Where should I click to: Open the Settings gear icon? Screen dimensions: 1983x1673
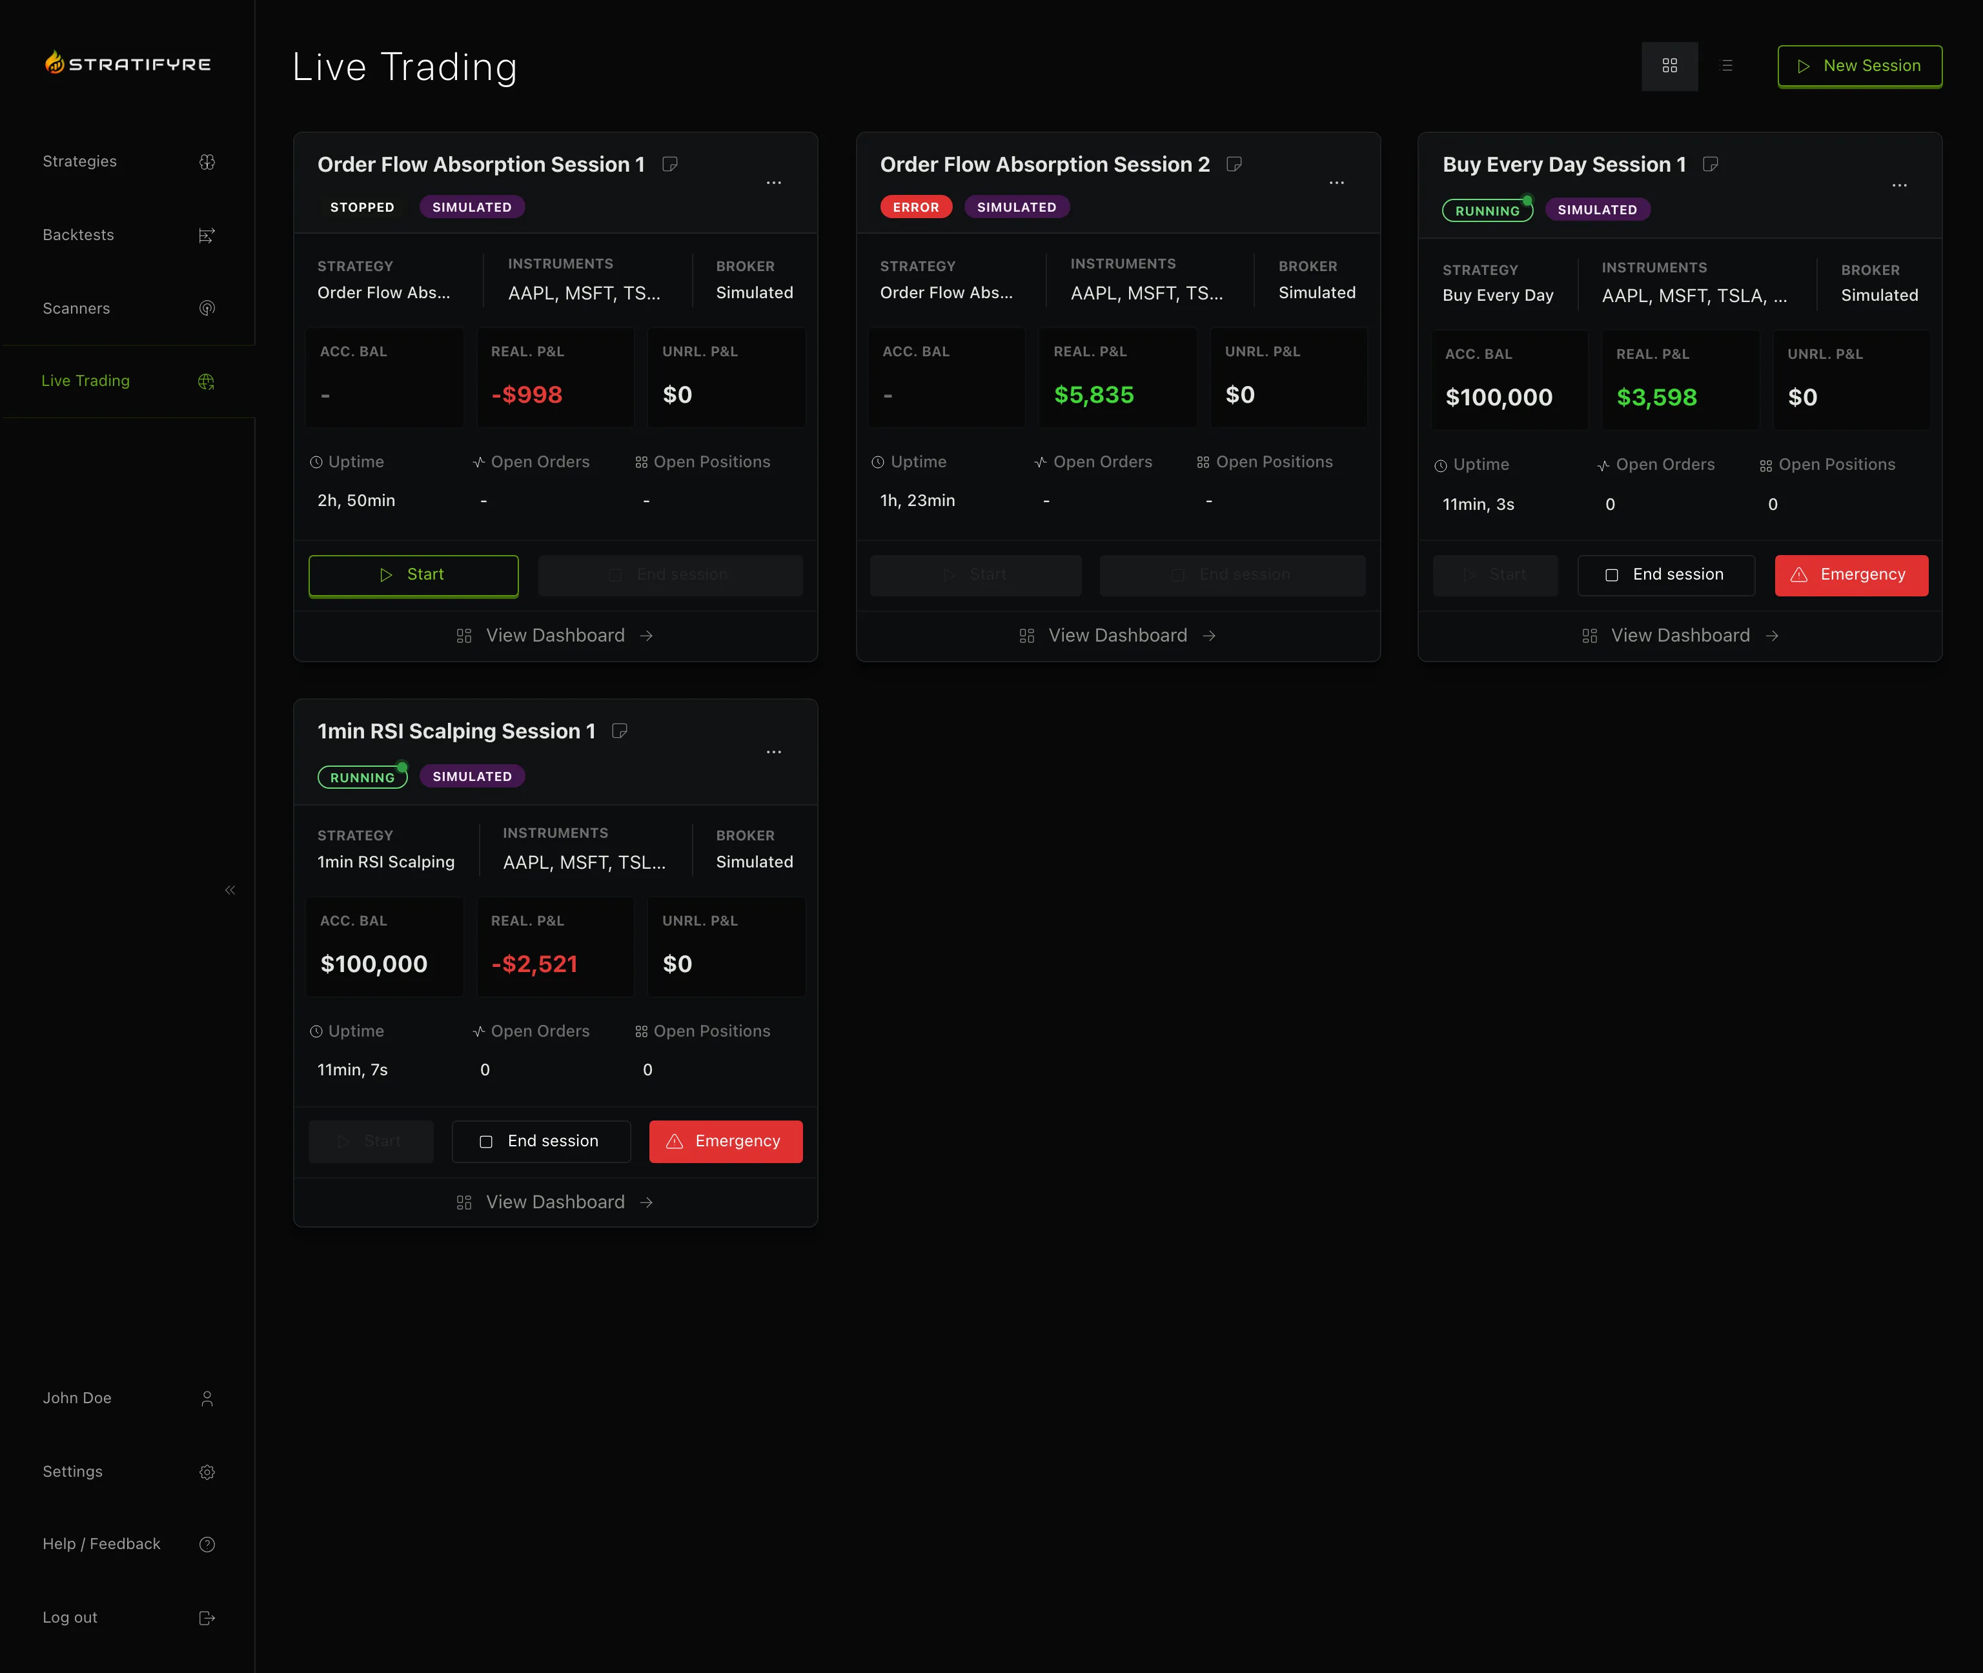coord(207,1472)
